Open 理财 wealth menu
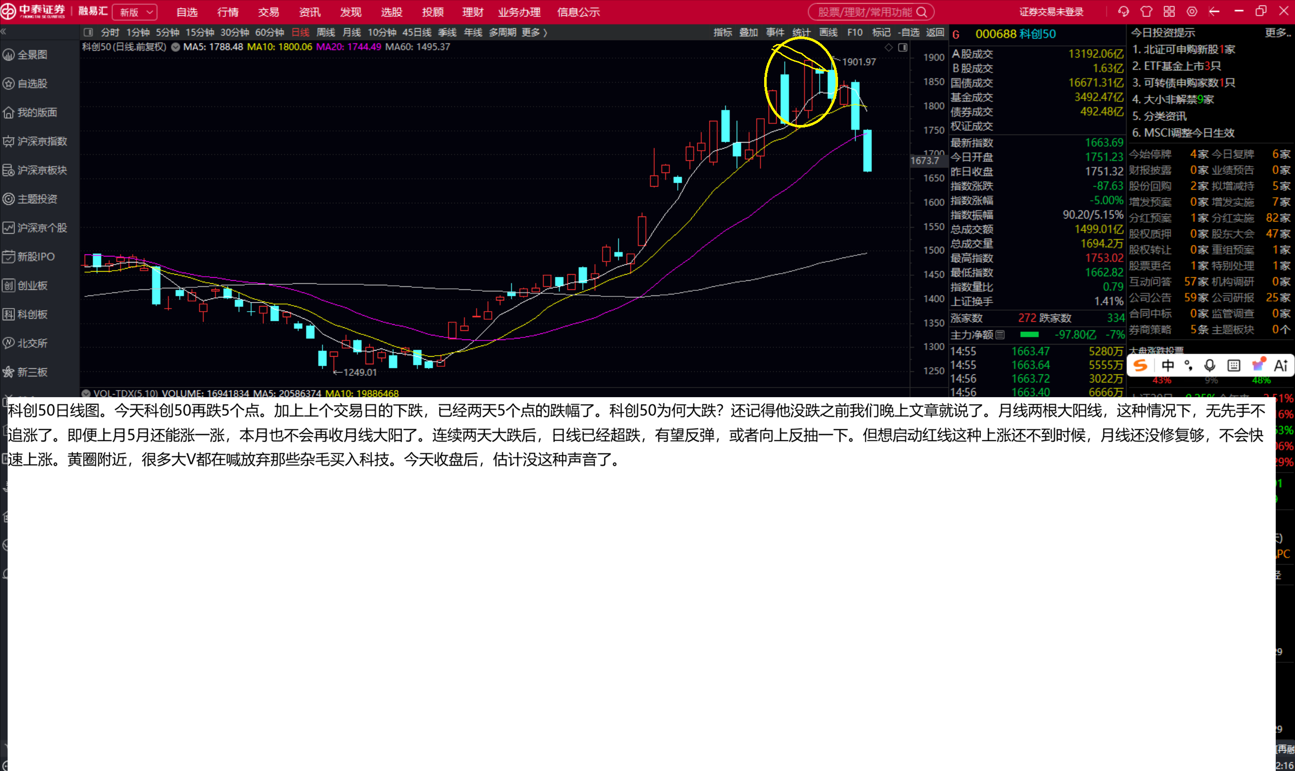The image size is (1295, 771). [473, 12]
